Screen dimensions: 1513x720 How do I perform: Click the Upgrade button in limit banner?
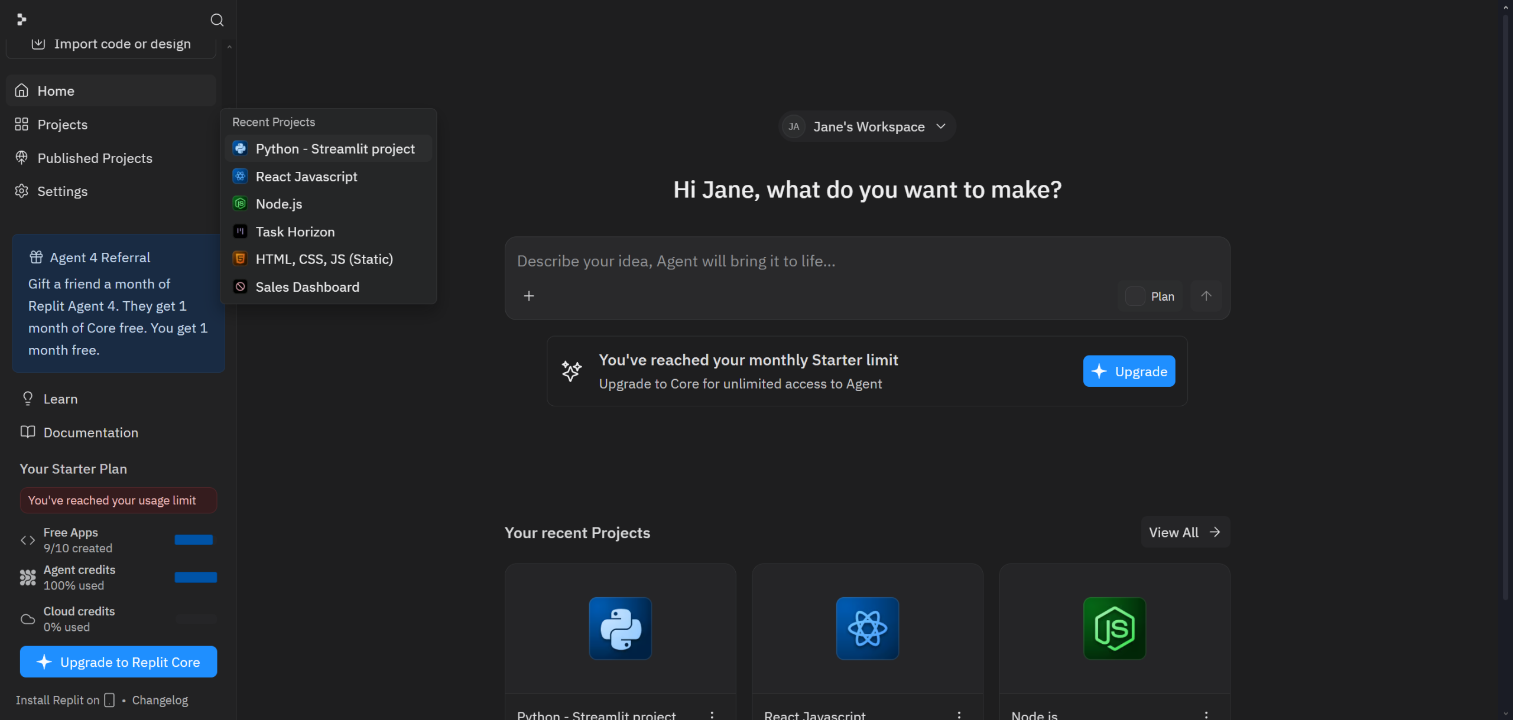coord(1129,371)
